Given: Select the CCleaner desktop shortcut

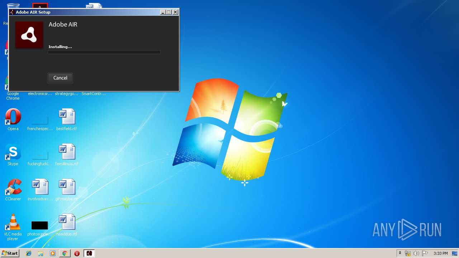Looking at the screenshot, I should tap(13, 190).
